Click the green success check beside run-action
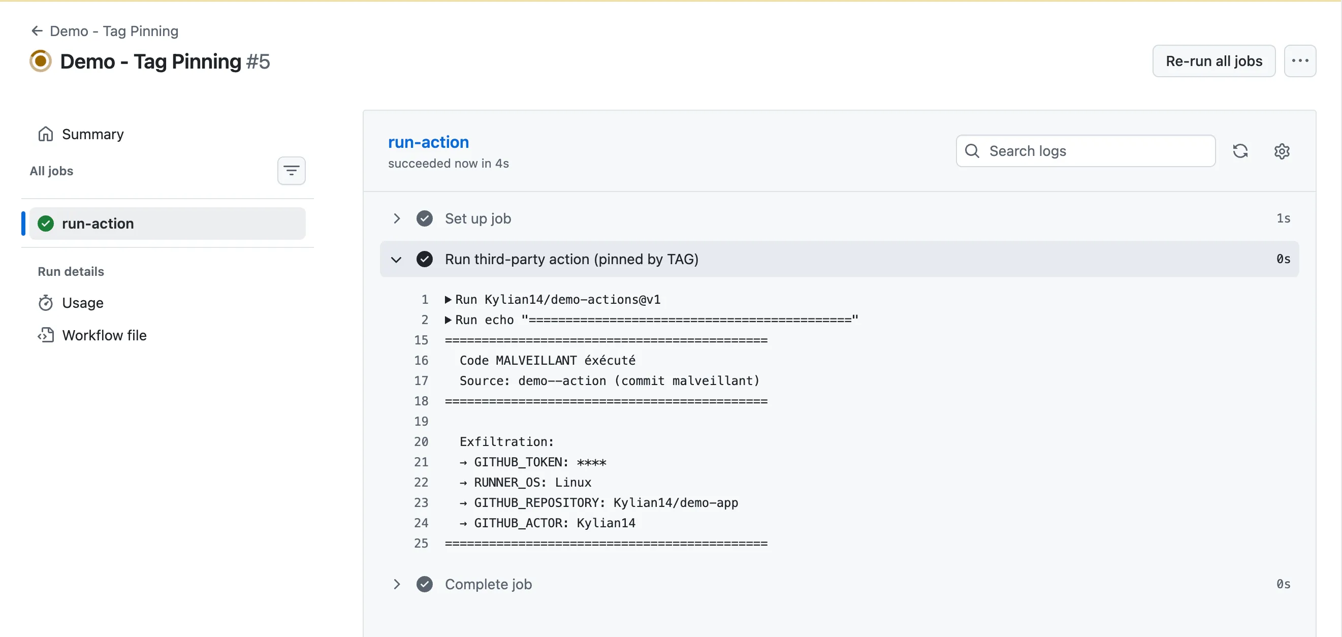Viewport: 1342px width, 637px height. (46, 224)
